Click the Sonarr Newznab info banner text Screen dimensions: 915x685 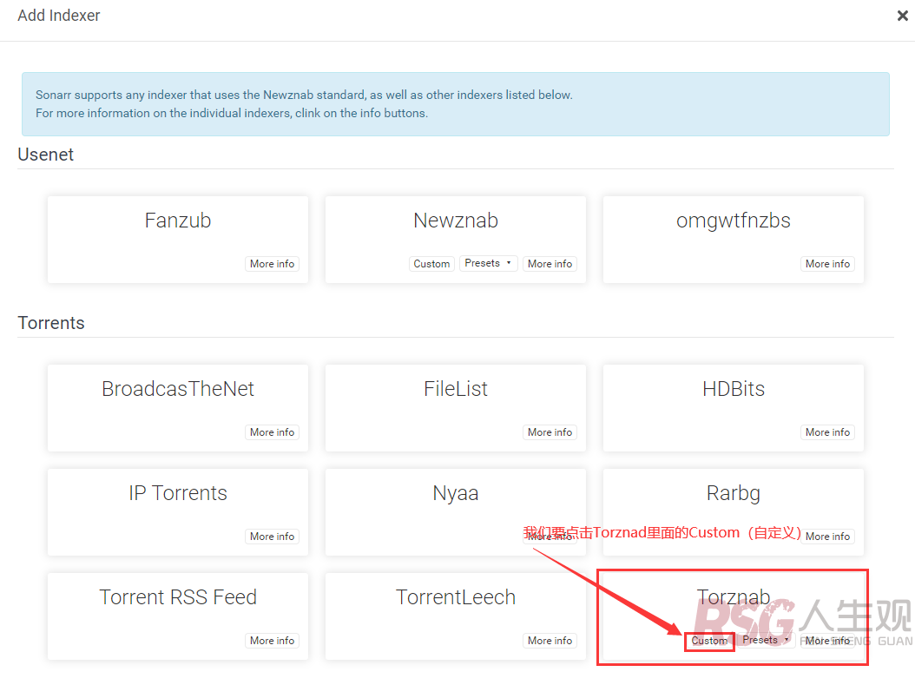304,104
